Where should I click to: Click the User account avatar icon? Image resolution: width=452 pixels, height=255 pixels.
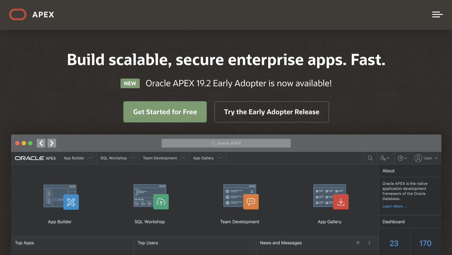418,158
